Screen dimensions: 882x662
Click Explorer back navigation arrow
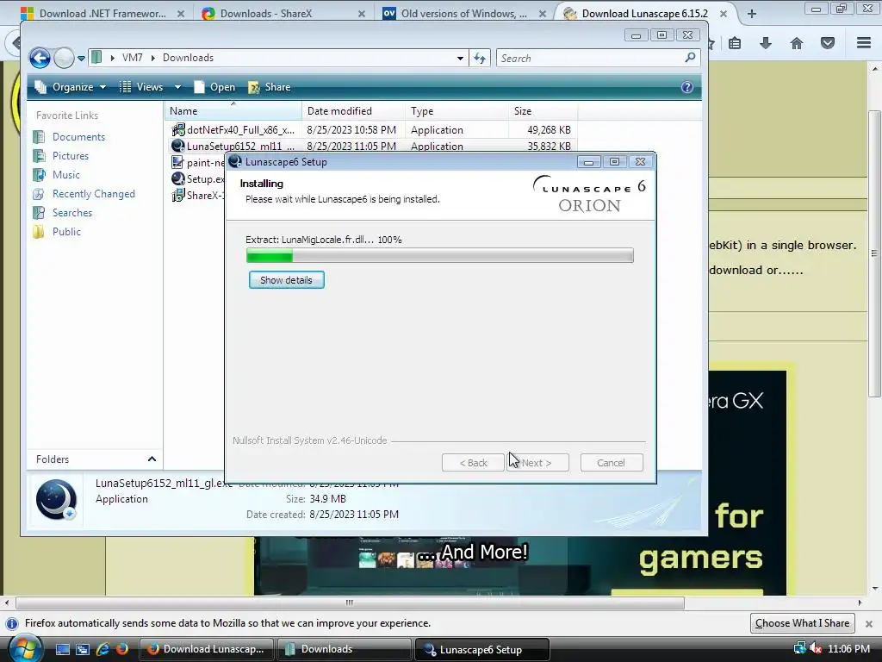point(40,58)
